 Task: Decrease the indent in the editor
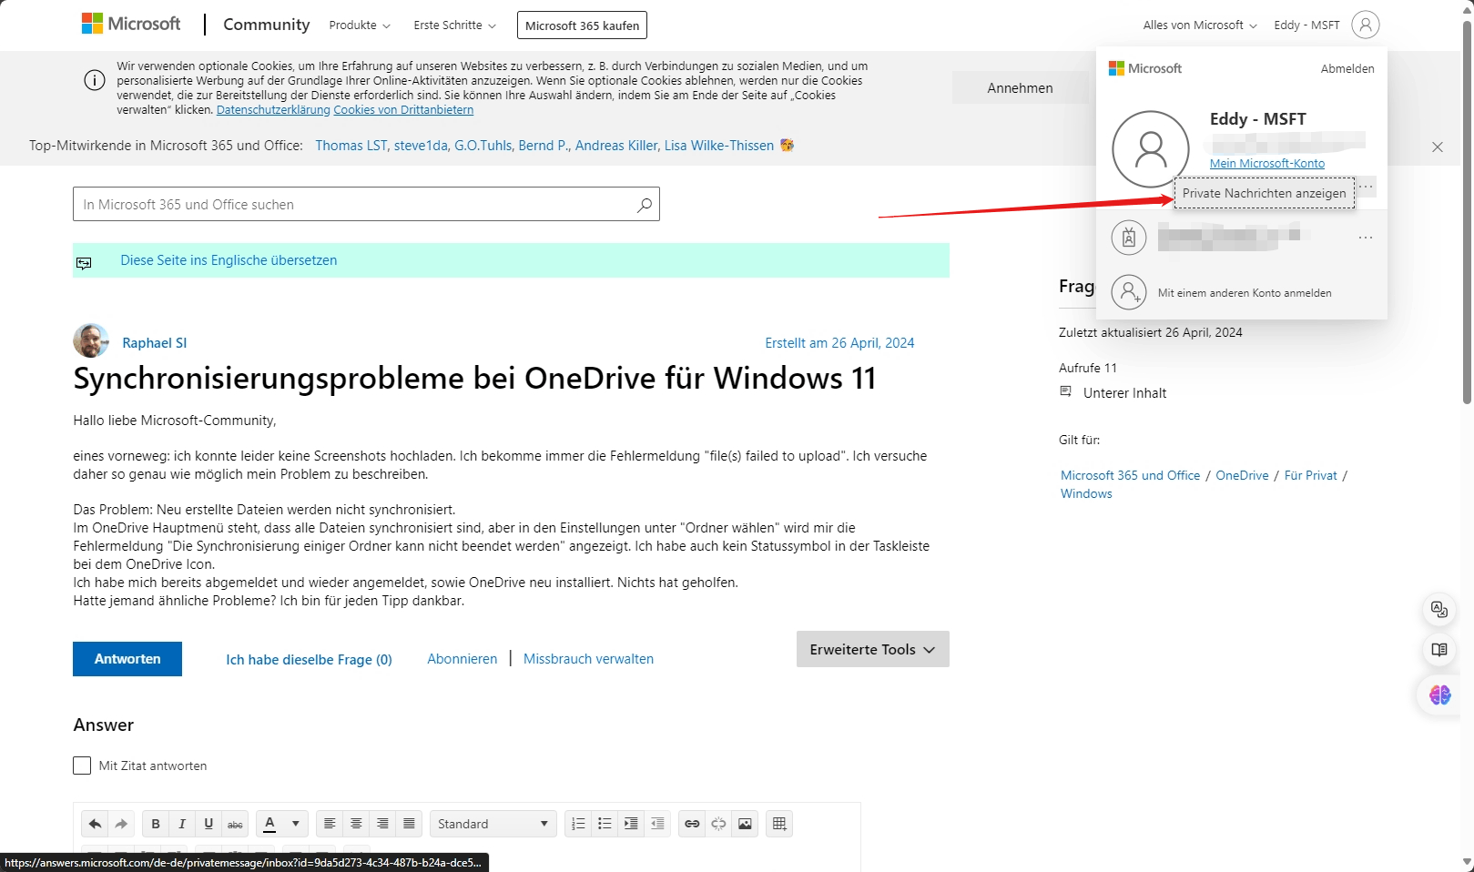coord(657,824)
